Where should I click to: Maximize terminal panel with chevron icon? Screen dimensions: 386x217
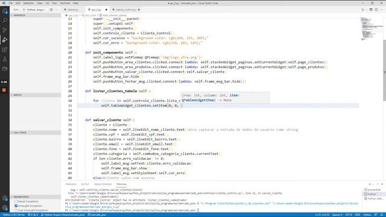378,184
